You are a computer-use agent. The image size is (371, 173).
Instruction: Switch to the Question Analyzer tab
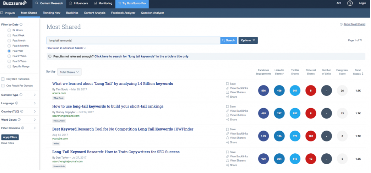(x=152, y=13)
